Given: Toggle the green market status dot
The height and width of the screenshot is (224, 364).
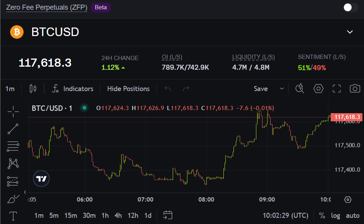Looking at the screenshot, I should click(x=84, y=108).
